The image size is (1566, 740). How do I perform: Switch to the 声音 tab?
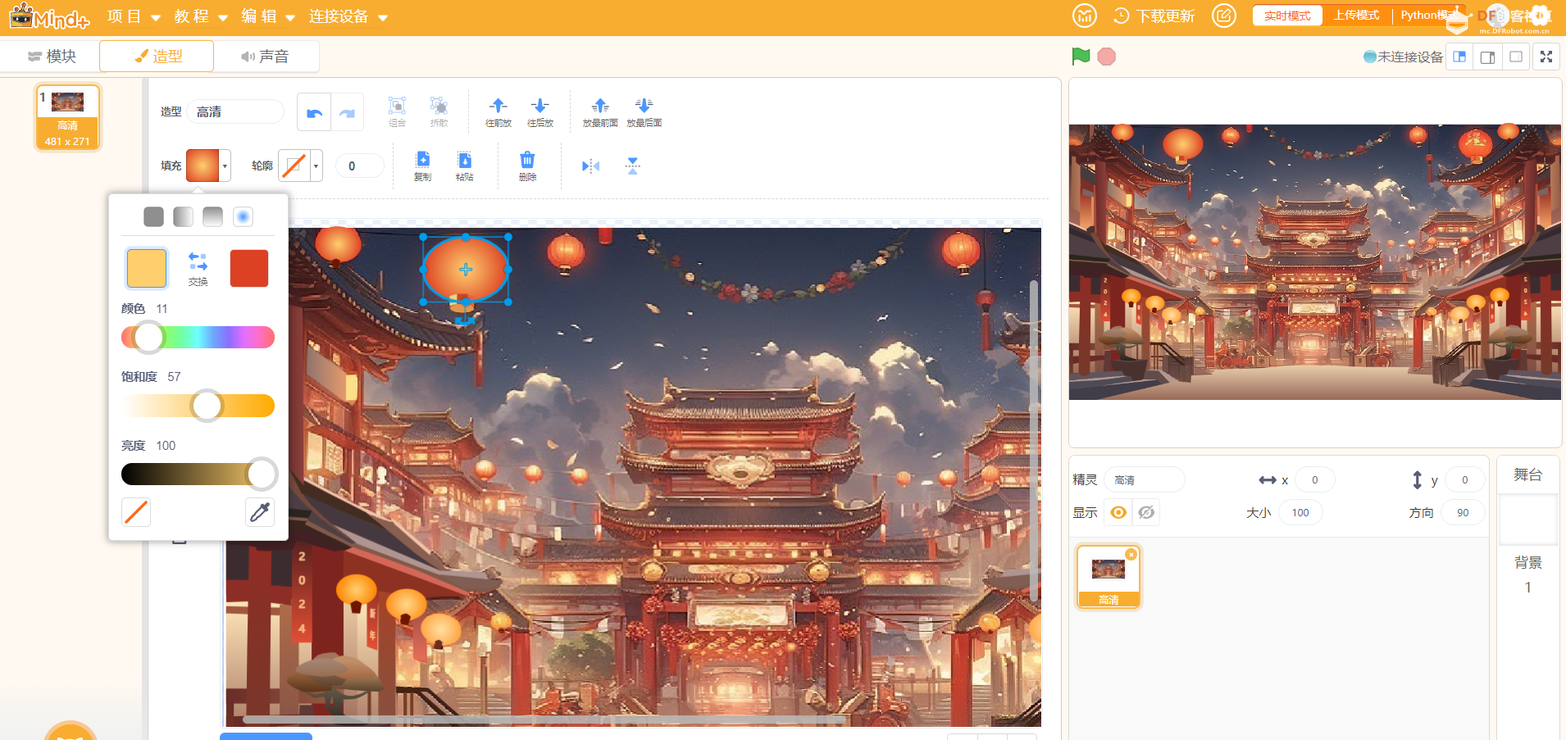(265, 57)
